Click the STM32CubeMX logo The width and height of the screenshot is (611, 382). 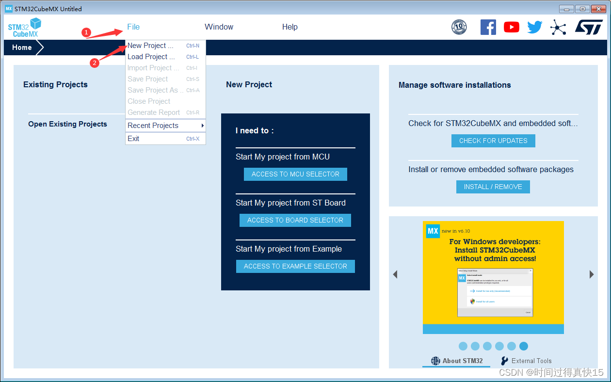point(25,28)
